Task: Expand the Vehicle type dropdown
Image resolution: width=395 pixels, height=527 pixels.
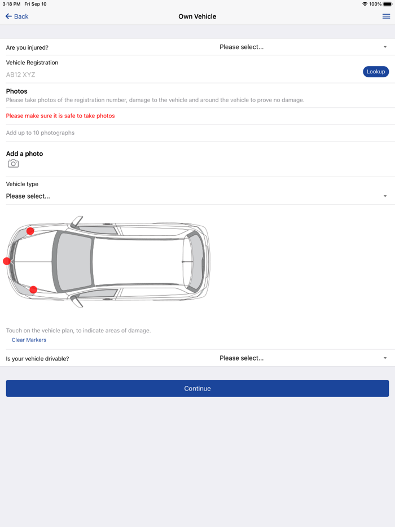Action: pos(196,196)
